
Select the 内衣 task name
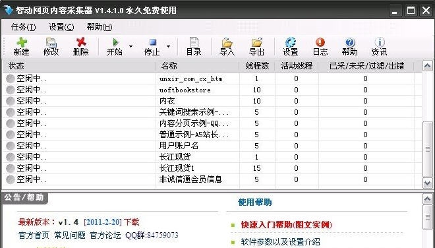167,101
